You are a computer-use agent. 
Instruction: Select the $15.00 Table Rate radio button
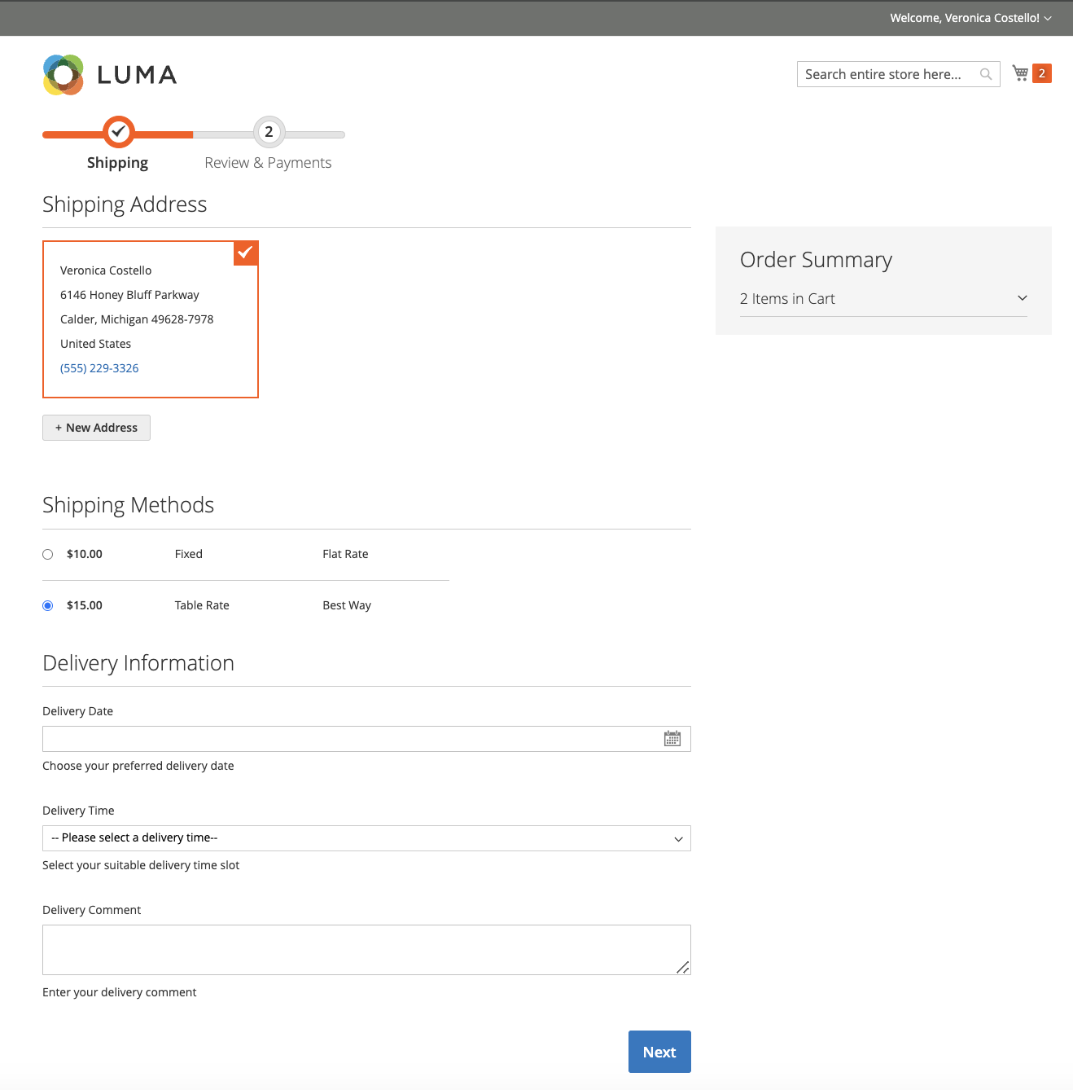tap(48, 606)
